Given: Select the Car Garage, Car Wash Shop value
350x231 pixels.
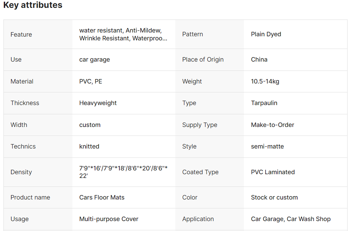Looking at the screenshot, I should pos(291,219).
